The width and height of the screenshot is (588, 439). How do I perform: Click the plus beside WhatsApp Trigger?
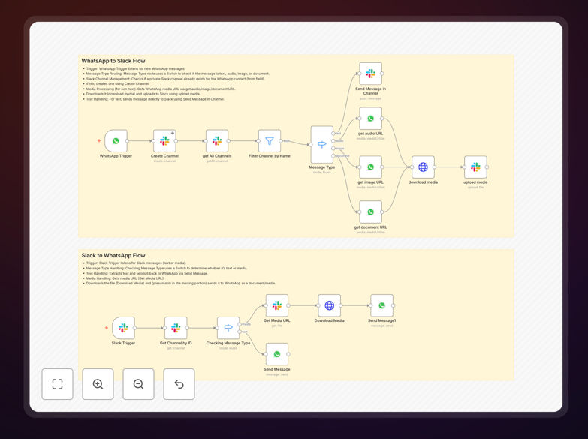click(x=99, y=141)
